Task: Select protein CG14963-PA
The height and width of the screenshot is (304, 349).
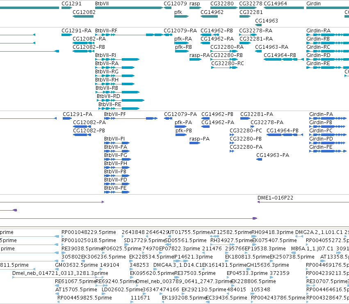Action: click(259, 159)
